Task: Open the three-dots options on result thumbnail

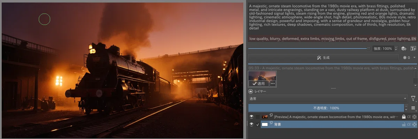Action: pyautogui.click(x=273, y=84)
